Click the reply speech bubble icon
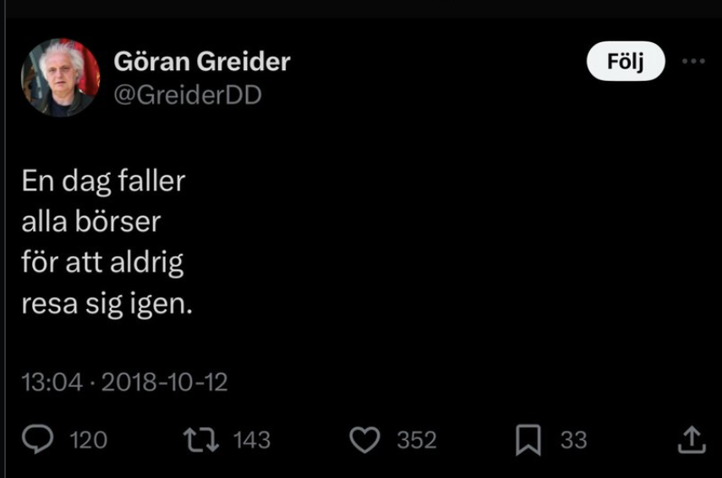Viewport: 722px width, 478px height. coord(39,439)
